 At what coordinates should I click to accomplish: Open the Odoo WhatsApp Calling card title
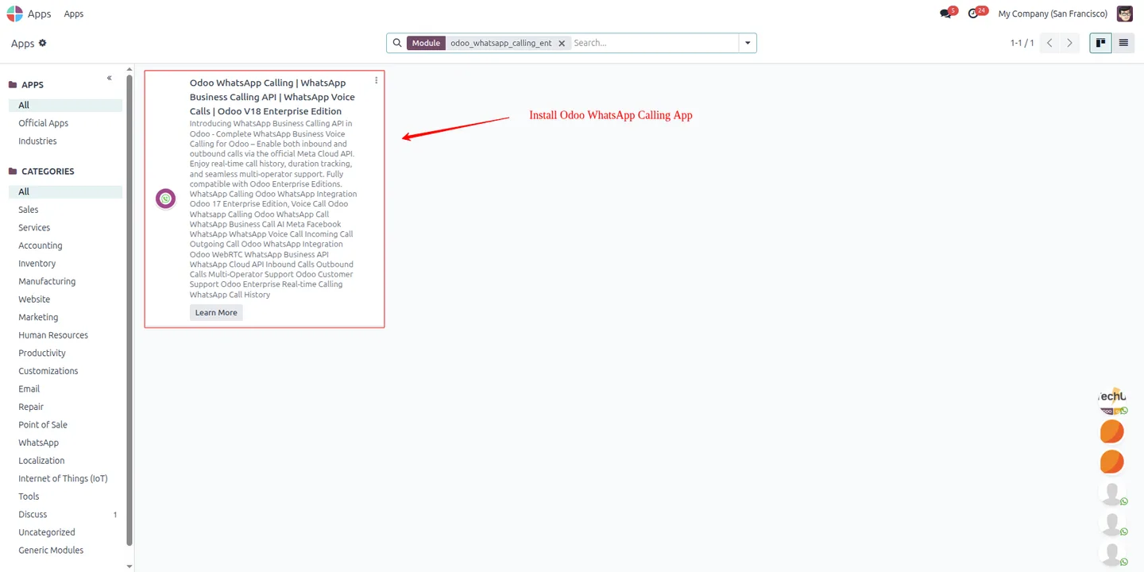pyautogui.click(x=272, y=97)
